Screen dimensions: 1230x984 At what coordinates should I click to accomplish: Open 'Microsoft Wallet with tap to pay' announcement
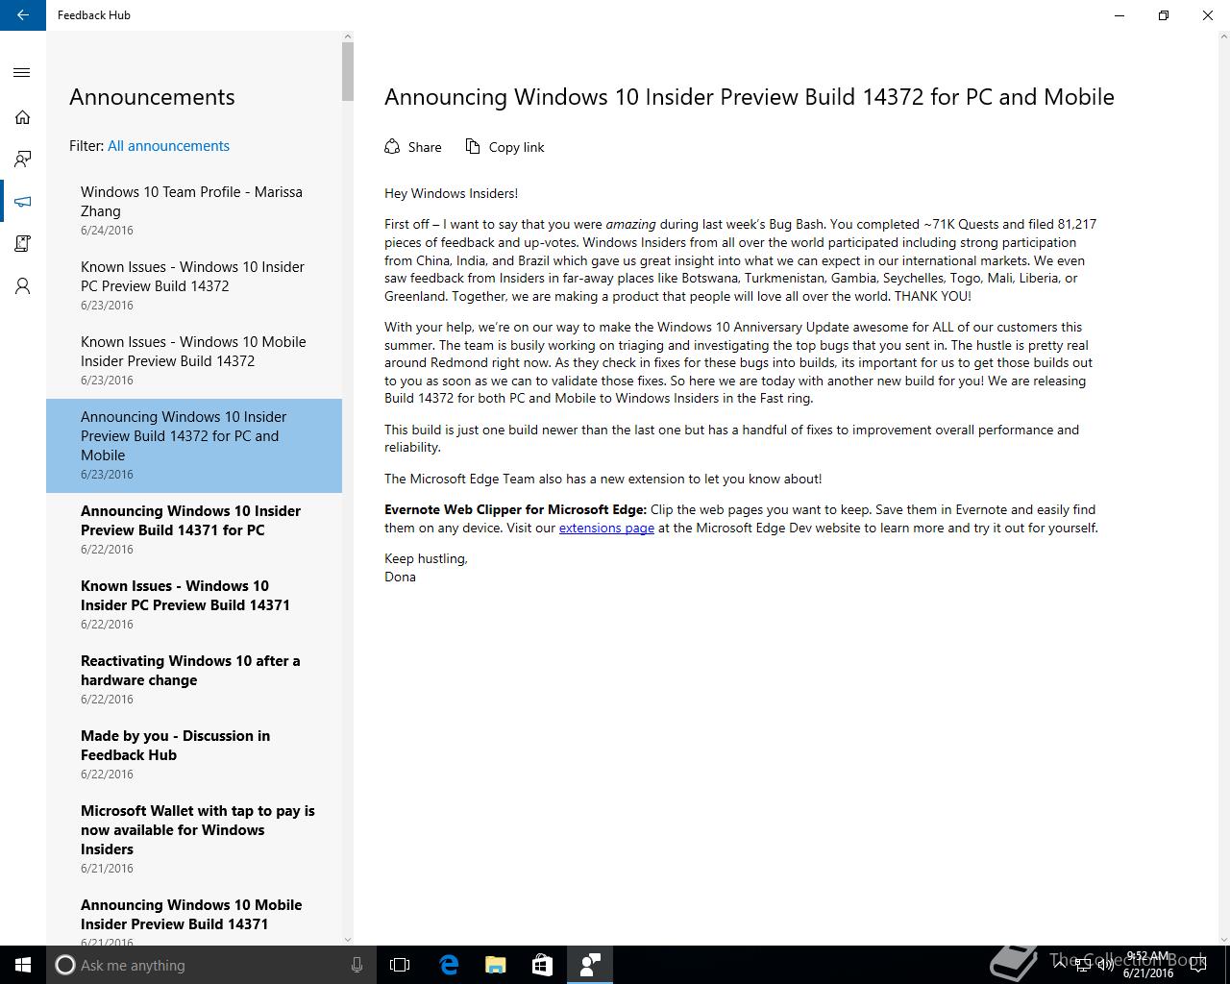194,840
